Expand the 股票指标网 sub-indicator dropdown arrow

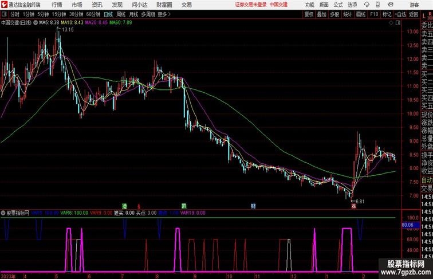(3, 213)
